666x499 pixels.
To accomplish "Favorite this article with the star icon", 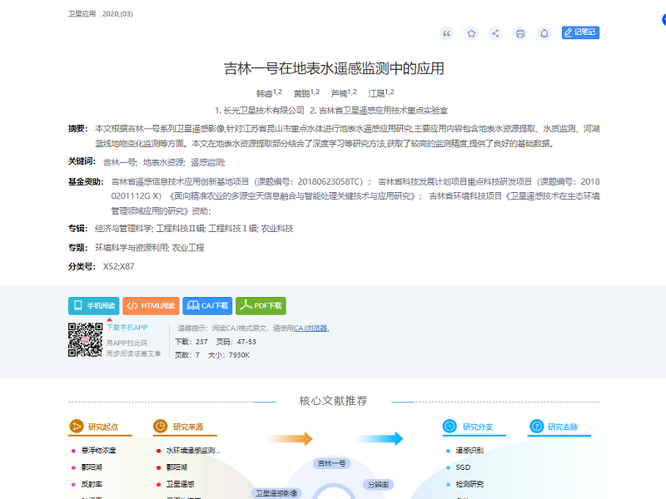I will click(471, 33).
